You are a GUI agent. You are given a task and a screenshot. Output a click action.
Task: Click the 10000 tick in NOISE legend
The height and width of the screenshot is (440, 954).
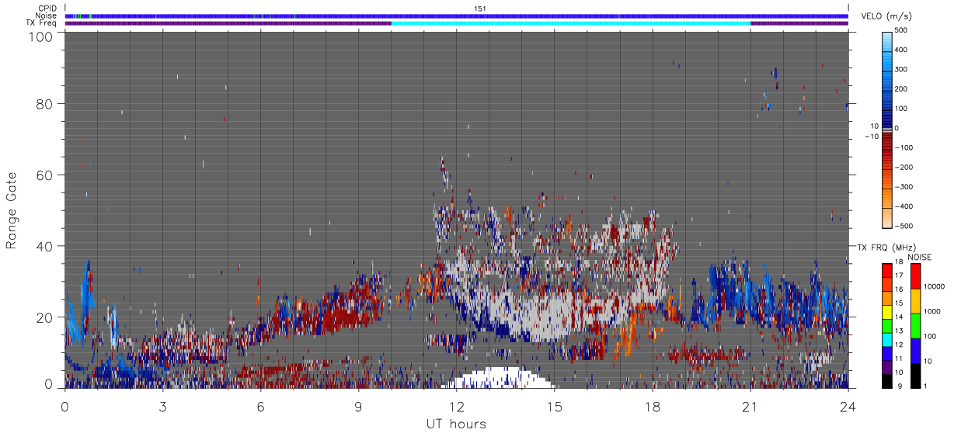(x=934, y=286)
